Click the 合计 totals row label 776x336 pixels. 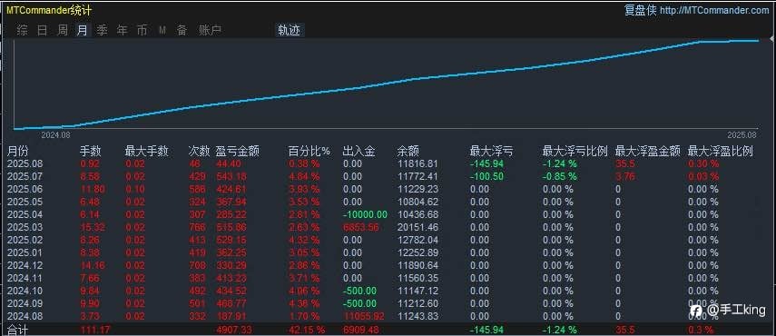click(x=18, y=330)
